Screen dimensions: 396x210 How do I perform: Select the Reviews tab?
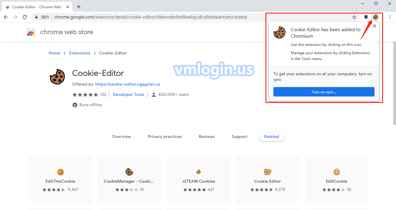coord(207,136)
